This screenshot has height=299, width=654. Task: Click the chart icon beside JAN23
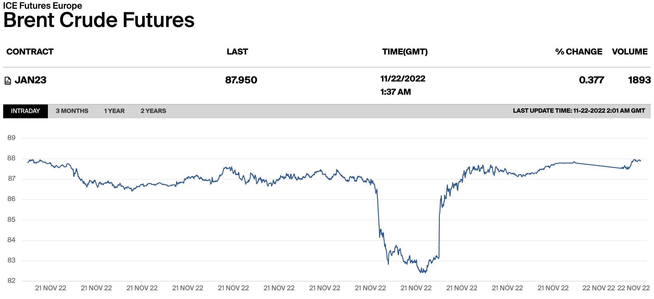(x=8, y=81)
